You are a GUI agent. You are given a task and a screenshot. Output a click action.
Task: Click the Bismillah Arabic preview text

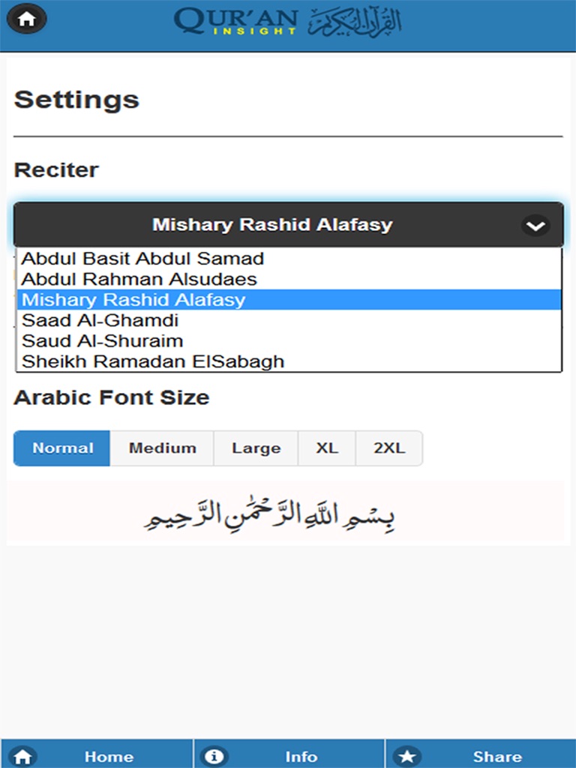pos(270,516)
